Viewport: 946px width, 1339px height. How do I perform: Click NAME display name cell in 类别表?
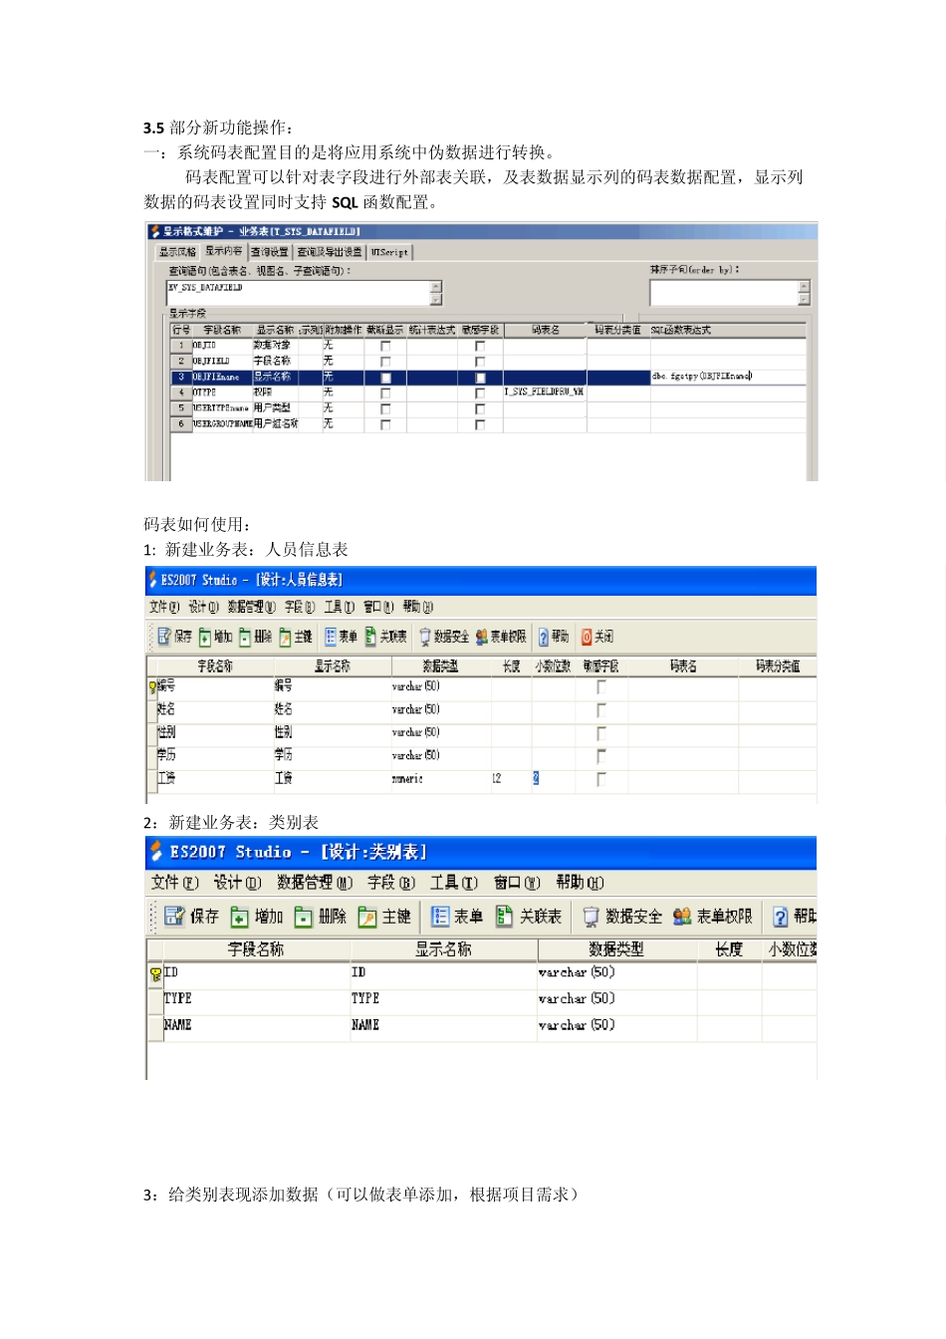pos(443,1026)
